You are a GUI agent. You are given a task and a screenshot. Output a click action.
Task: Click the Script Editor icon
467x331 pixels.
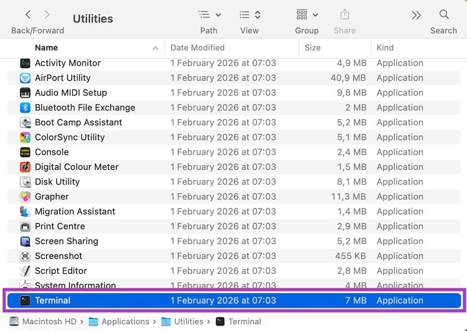pos(25,271)
